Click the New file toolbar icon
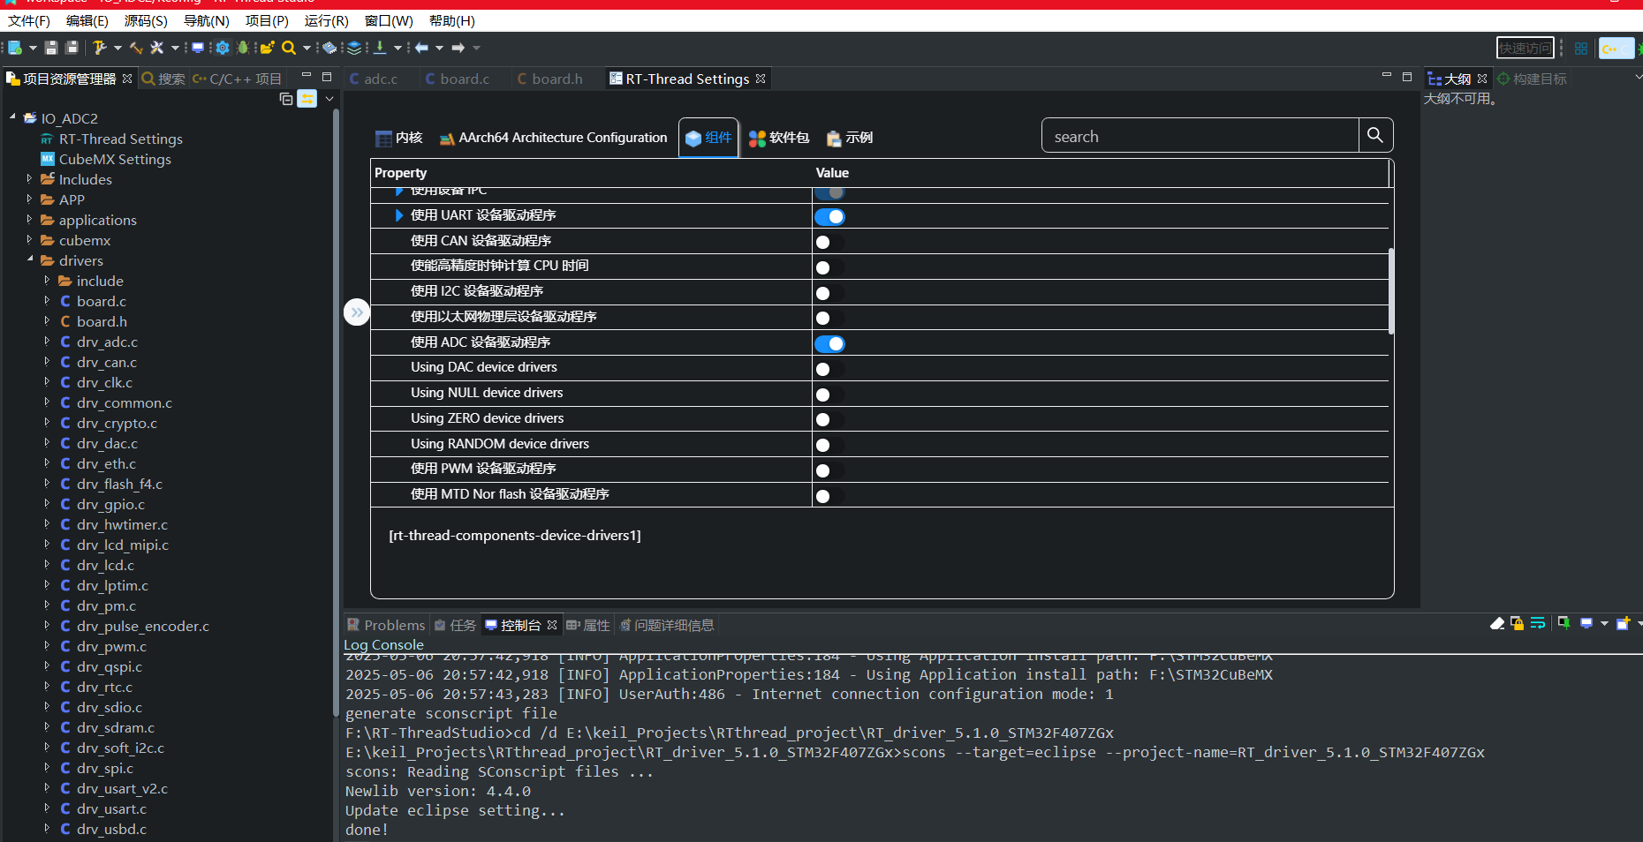 pyautogui.click(x=15, y=48)
